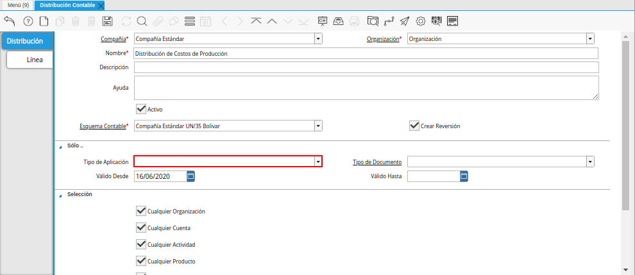Toggle the Cualquier Cuenta checkbox
The image size is (635, 275).
click(141, 228)
